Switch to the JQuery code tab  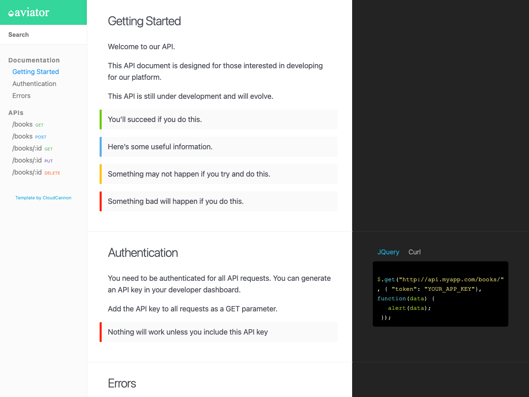388,252
